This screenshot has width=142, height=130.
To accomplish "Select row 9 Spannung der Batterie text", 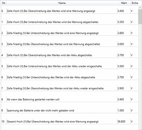I will [40, 110].
